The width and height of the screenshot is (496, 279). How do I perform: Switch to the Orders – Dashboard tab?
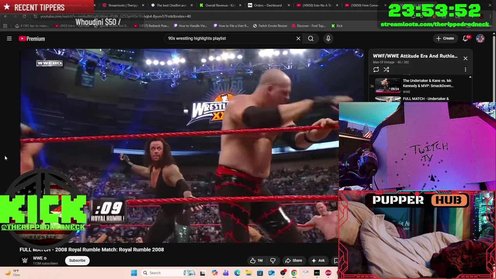pyautogui.click(x=268, y=5)
